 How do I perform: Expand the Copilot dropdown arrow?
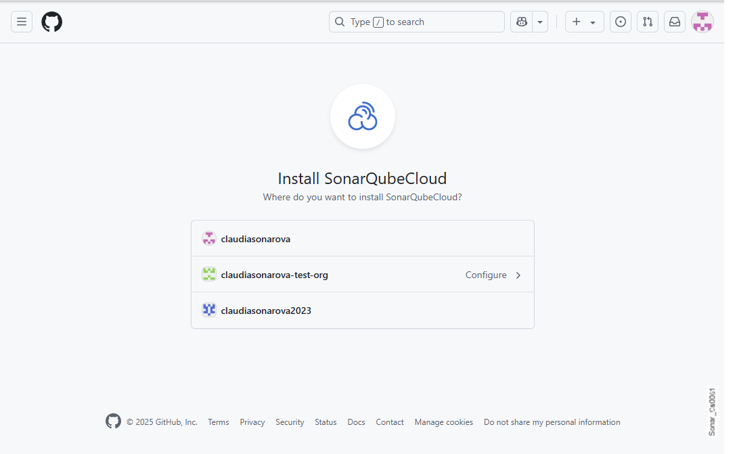tap(539, 22)
